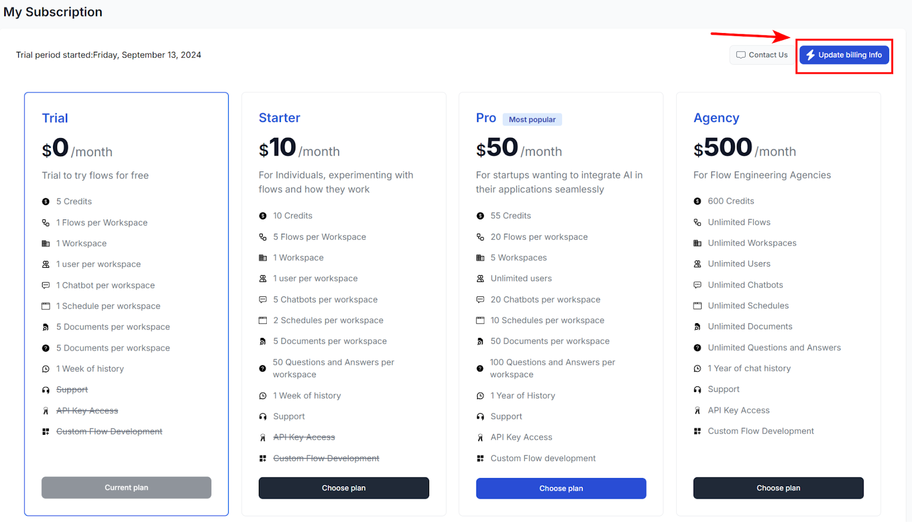Click the Most popular badge on Pro

(x=532, y=119)
